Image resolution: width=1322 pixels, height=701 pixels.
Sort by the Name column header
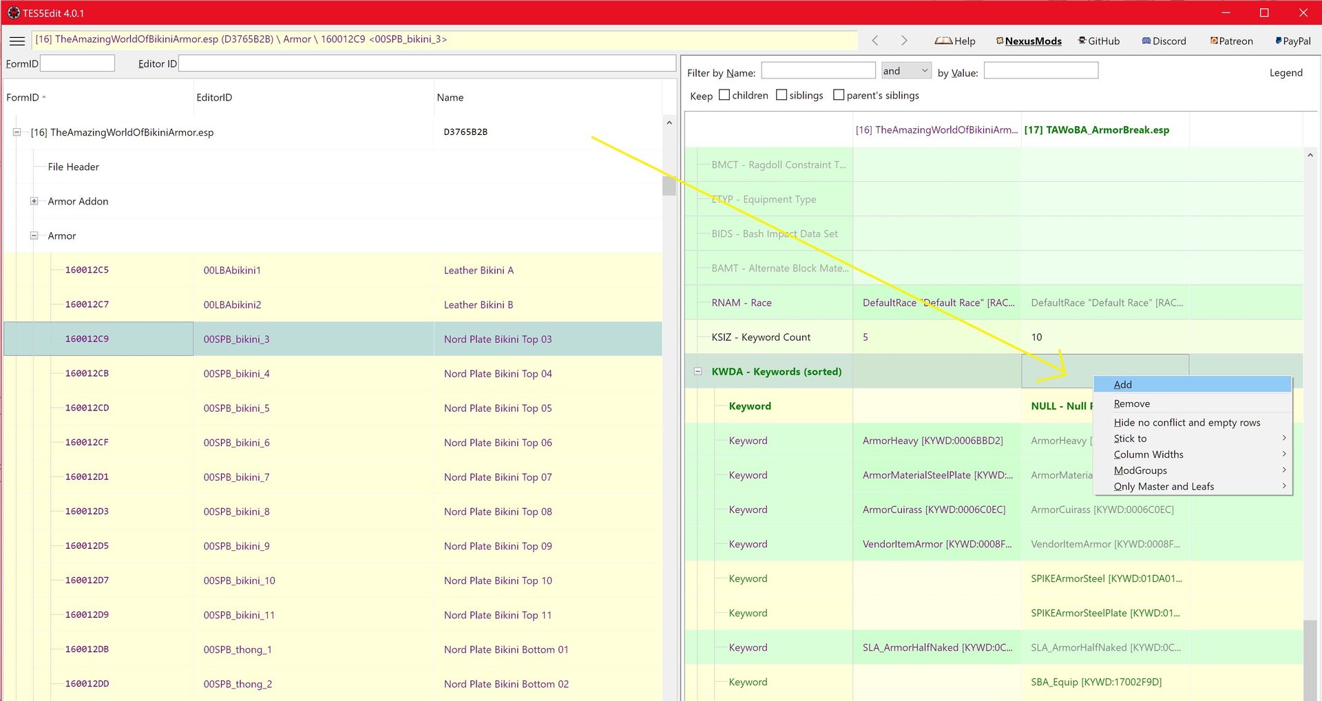(x=547, y=97)
